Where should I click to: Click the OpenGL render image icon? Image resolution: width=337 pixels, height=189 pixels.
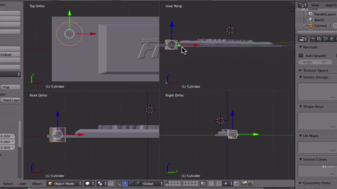click(x=244, y=184)
